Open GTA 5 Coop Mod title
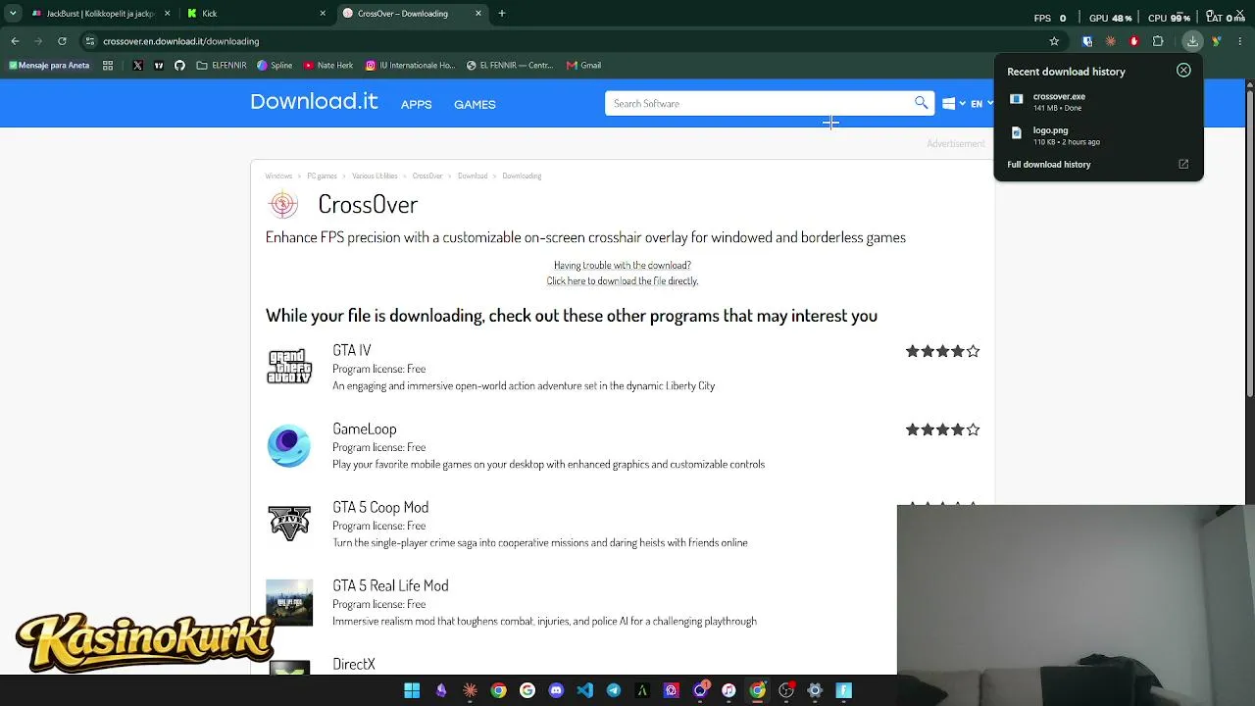The height and width of the screenshot is (706, 1255). pyautogui.click(x=380, y=507)
